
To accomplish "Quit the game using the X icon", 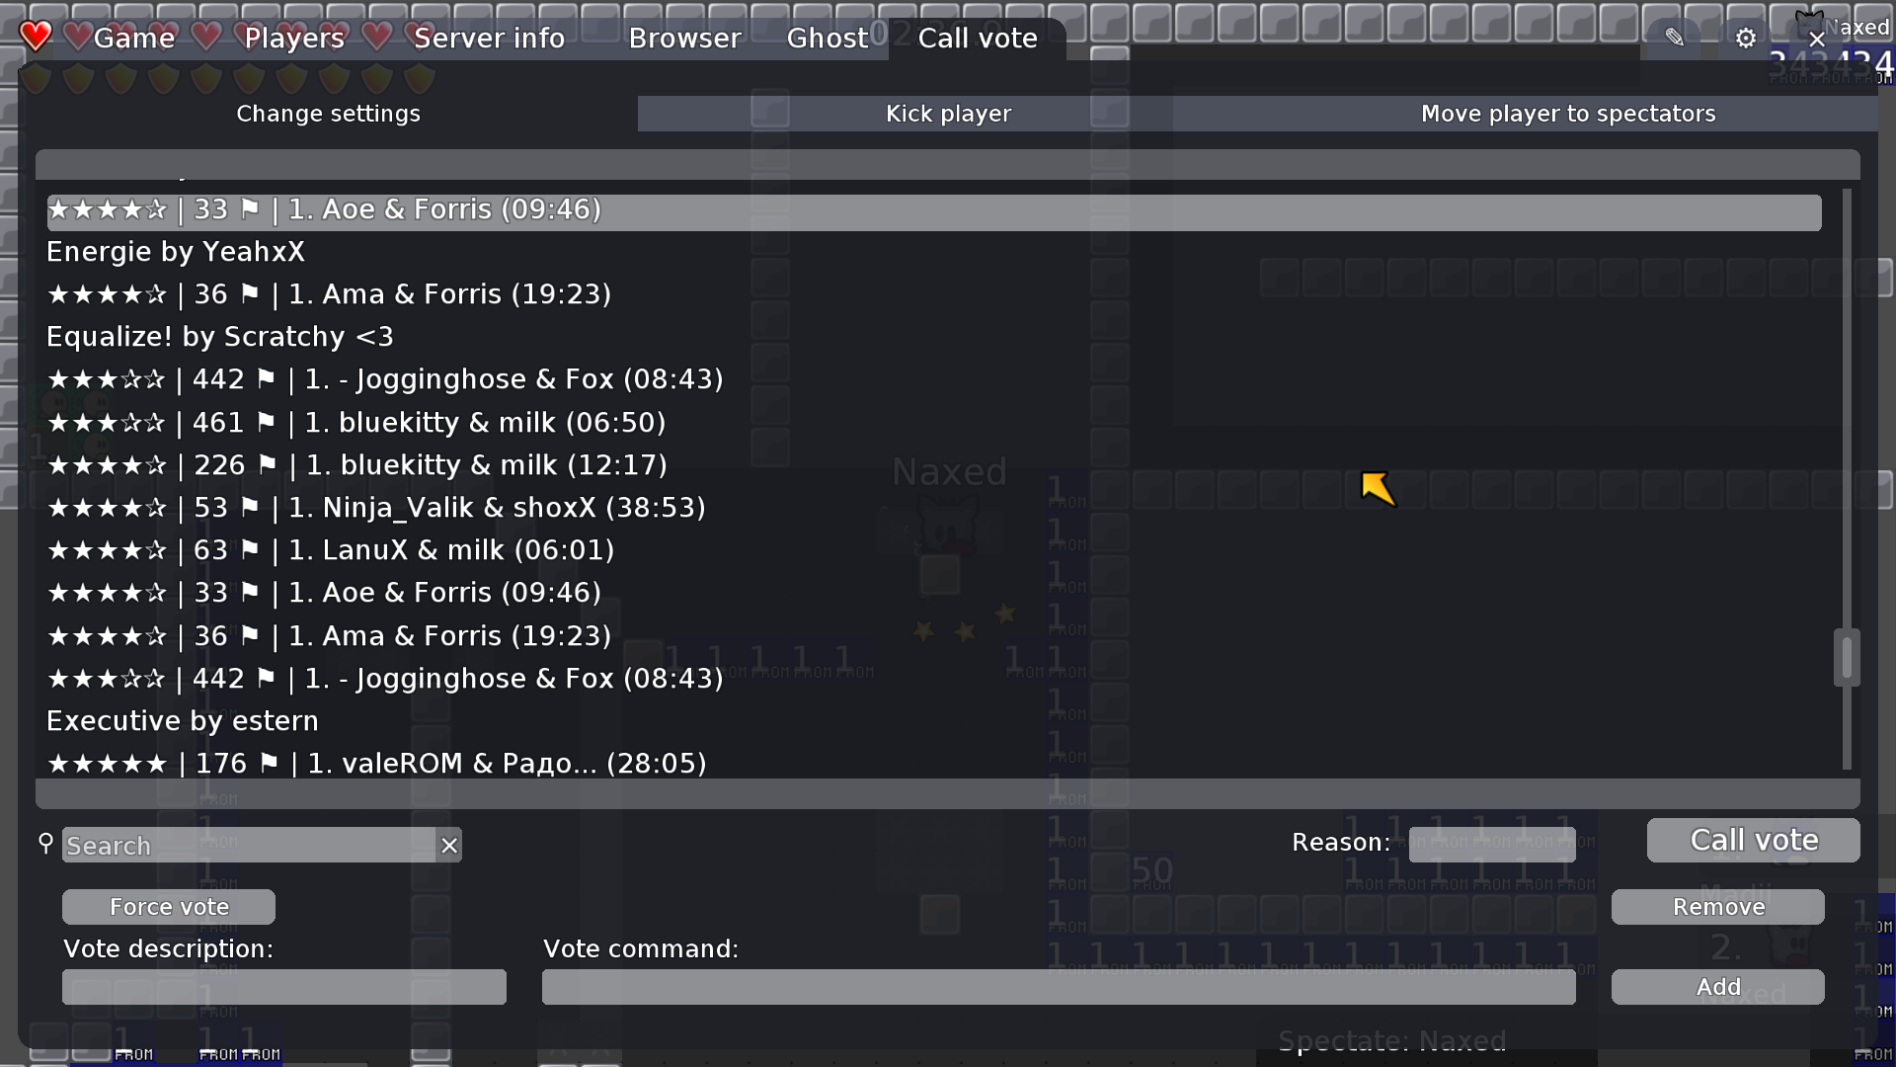I will 1817,39.
